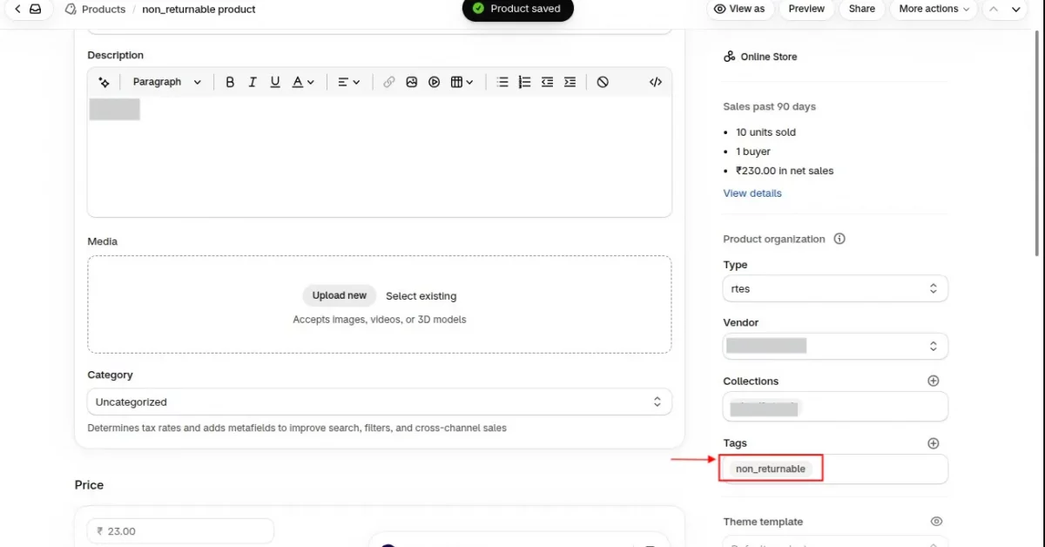Preview the theme template eye icon
Screen dimensions: 1045x547
(936, 522)
